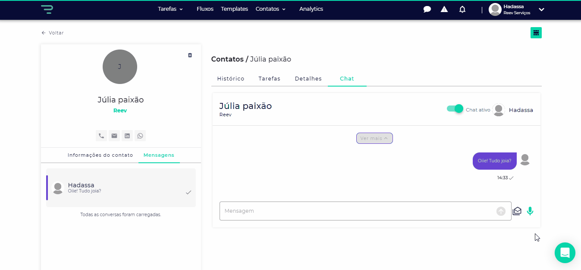
Task: Open the LinkedIn icon for Júlia
Action: (127, 136)
